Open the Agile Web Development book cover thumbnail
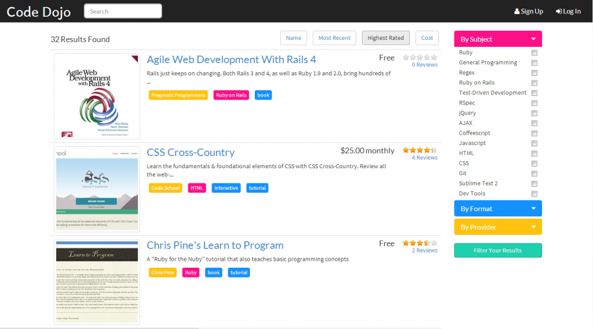Image resolution: width=593 pixels, height=329 pixels. pyautogui.click(x=97, y=97)
